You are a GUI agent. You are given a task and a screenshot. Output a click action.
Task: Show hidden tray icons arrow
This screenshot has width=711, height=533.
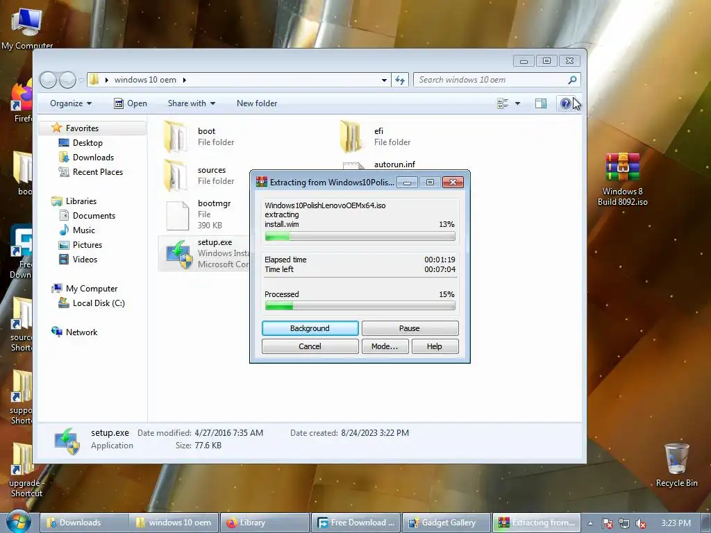click(590, 523)
